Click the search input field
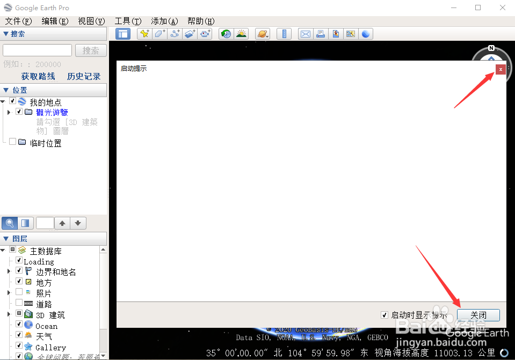 pyautogui.click(x=37, y=50)
